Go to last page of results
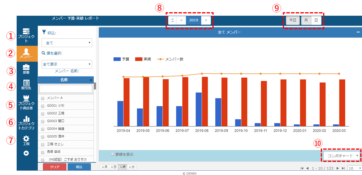The image size is (362, 175). coord(343,168)
